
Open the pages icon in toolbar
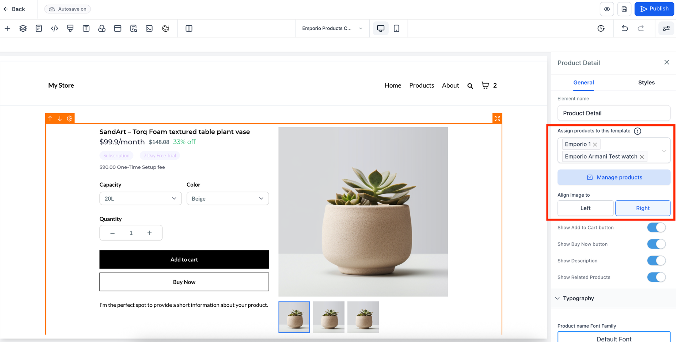[x=39, y=28]
